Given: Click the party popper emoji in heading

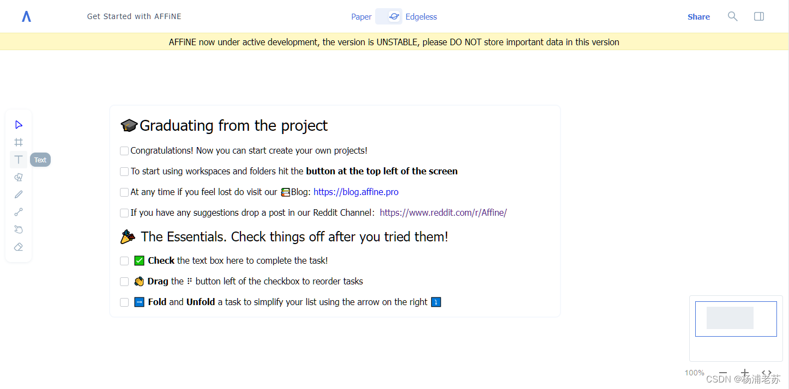Looking at the screenshot, I should click(x=128, y=237).
